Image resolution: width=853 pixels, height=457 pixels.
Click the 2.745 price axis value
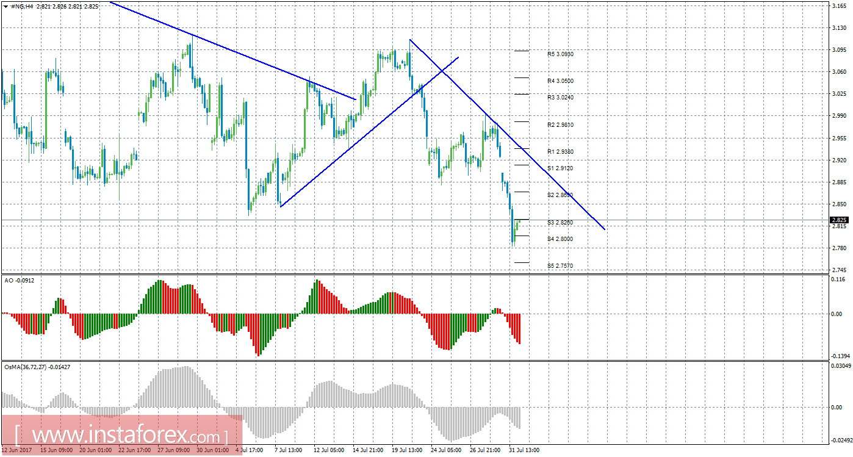(838, 270)
